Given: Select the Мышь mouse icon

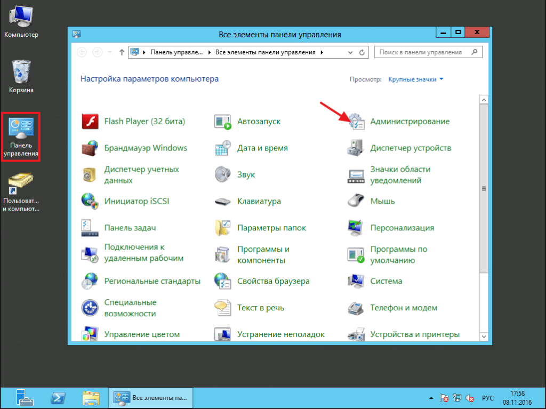Looking at the screenshot, I should click(x=356, y=202).
